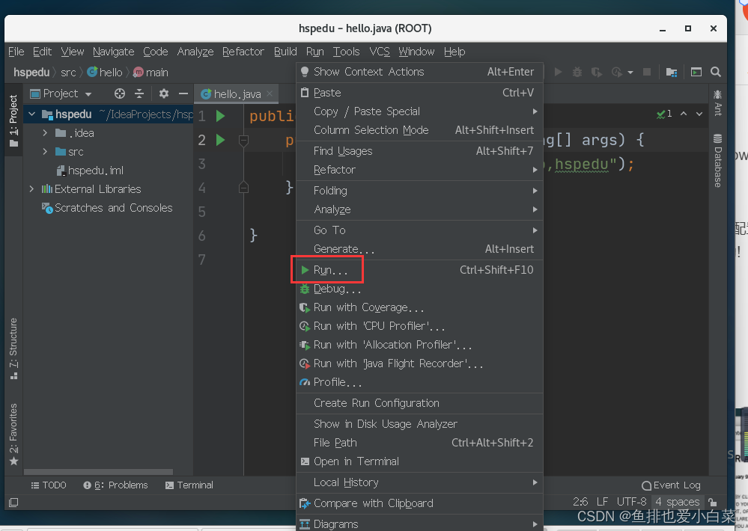Open the 7: Structure tool window
Screen dimensions: 748x531
click(x=13, y=349)
